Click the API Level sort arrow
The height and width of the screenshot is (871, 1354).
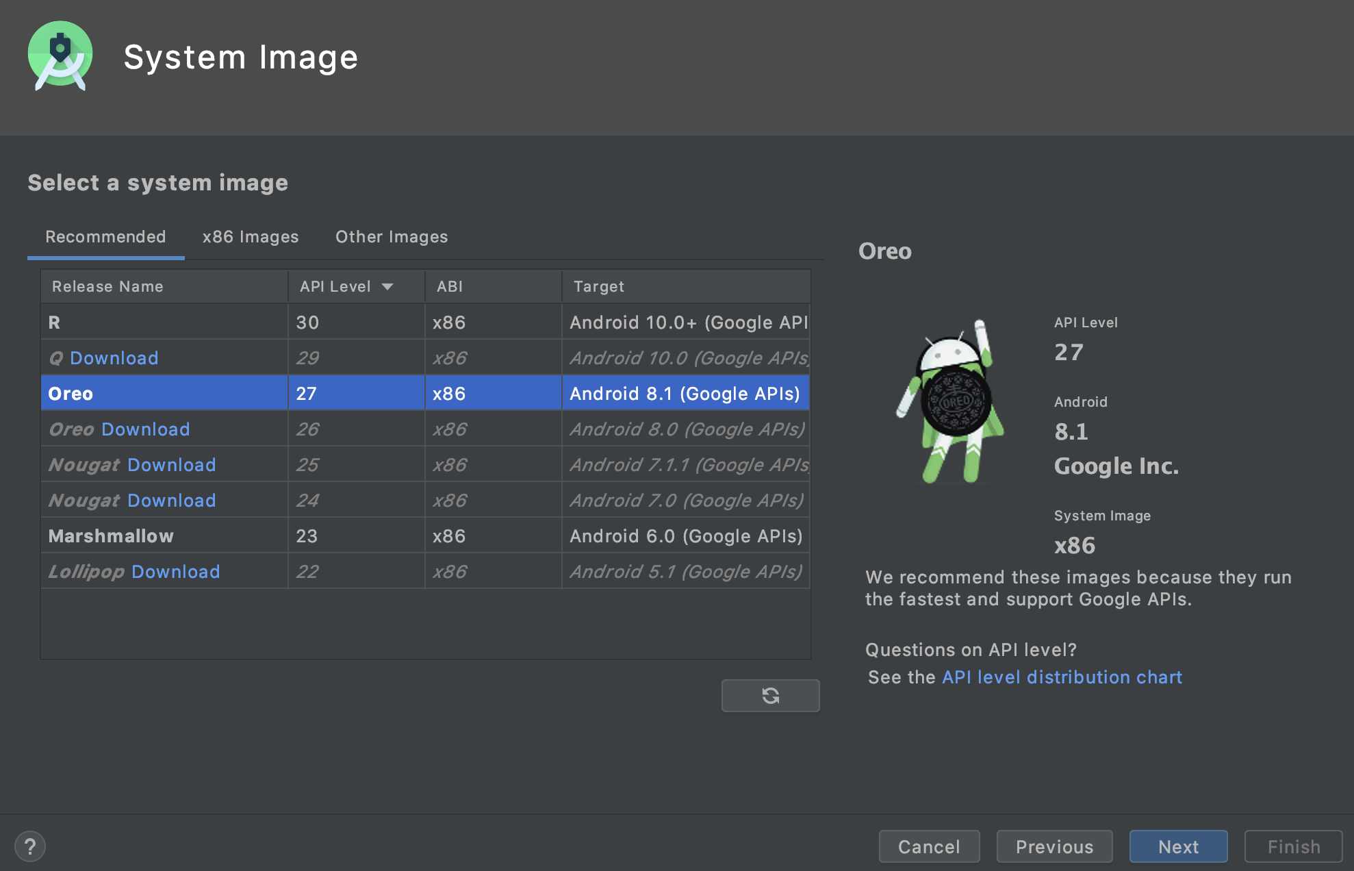coord(387,286)
